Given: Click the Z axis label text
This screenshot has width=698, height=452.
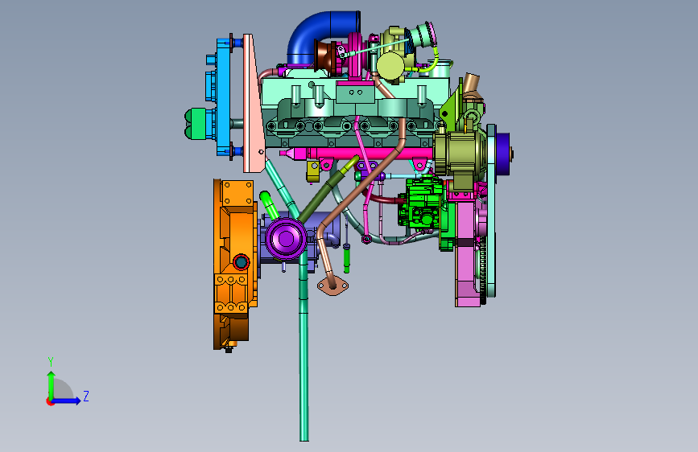Looking at the screenshot, I should 86,396.
